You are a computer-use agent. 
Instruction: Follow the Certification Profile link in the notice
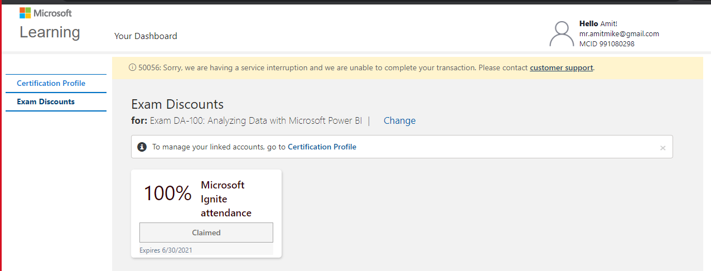(x=322, y=147)
